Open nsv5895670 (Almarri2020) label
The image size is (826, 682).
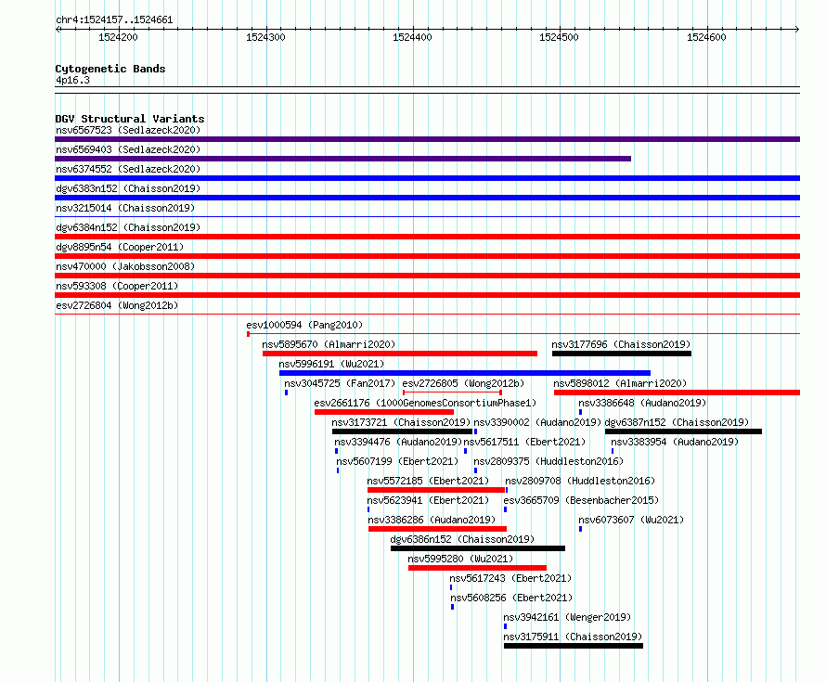(329, 344)
